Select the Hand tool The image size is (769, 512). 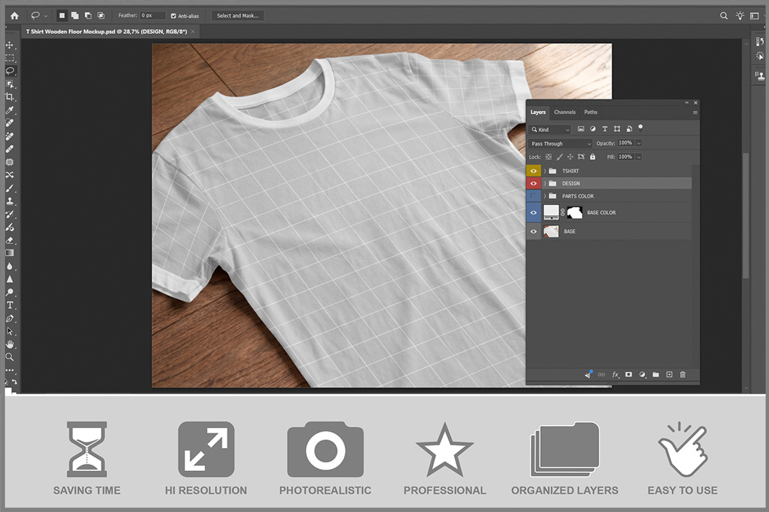coord(10,344)
